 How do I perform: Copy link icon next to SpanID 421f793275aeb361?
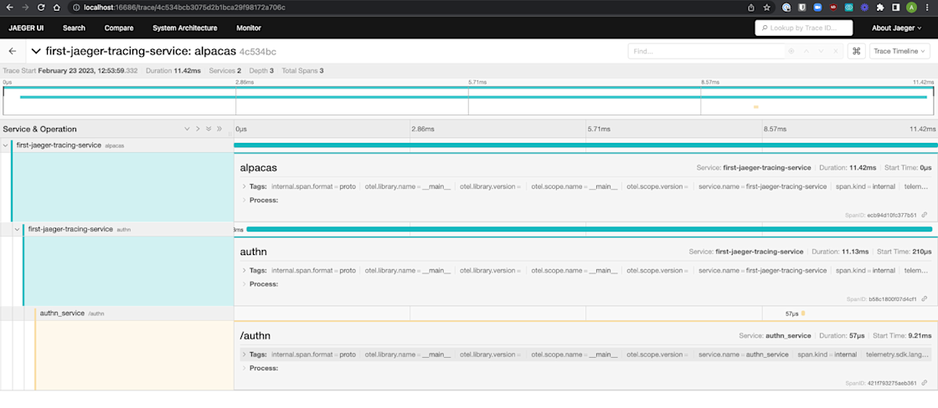(925, 383)
